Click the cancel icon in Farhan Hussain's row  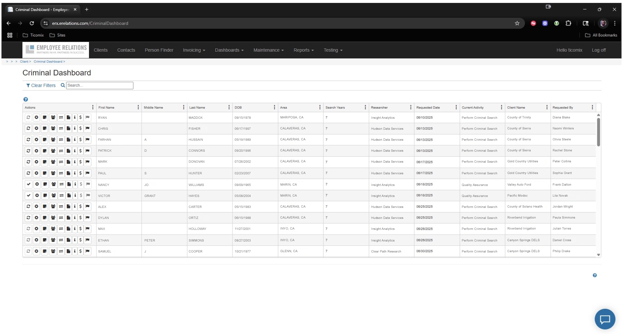tap(37, 140)
